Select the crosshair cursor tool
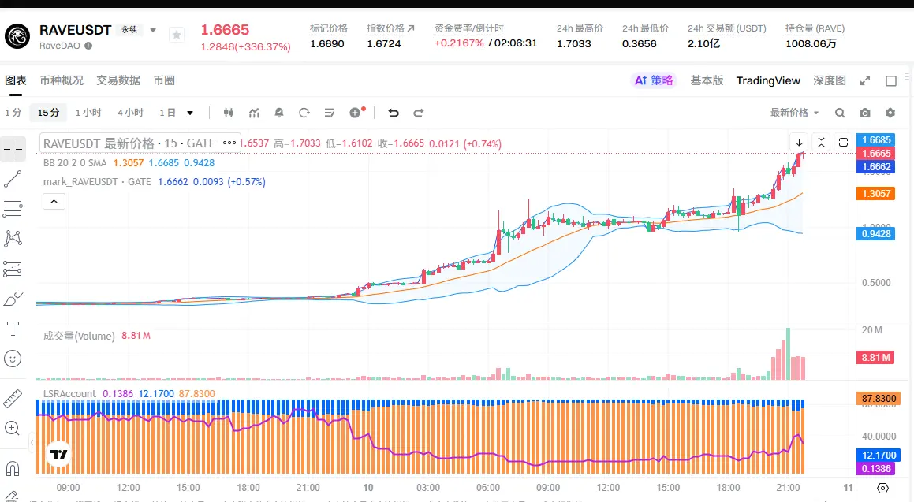The width and height of the screenshot is (914, 502). point(13,149)
